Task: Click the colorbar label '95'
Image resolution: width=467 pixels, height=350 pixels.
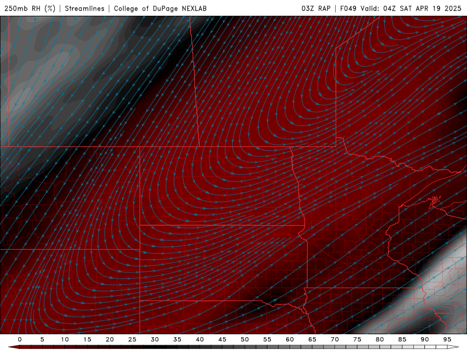Action: click(x=447, y=339)
